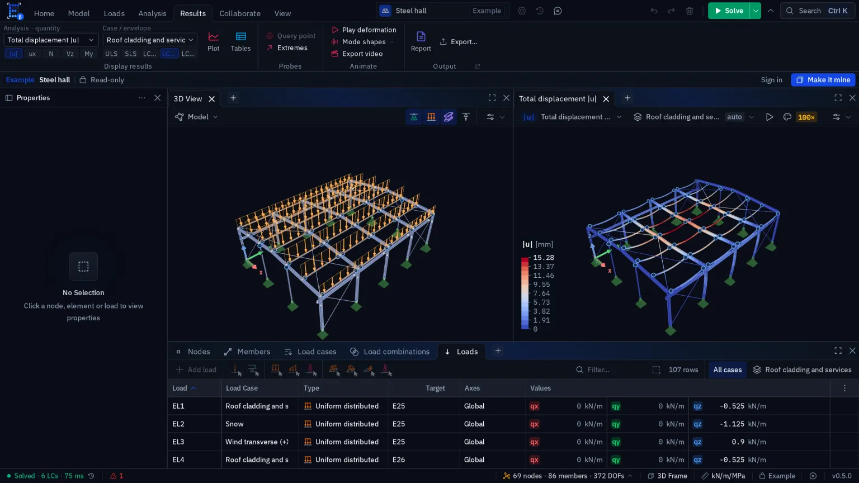859x483 pixels.
Task: Toggle supports display in 3D View
Action: [x=414, y=117]
